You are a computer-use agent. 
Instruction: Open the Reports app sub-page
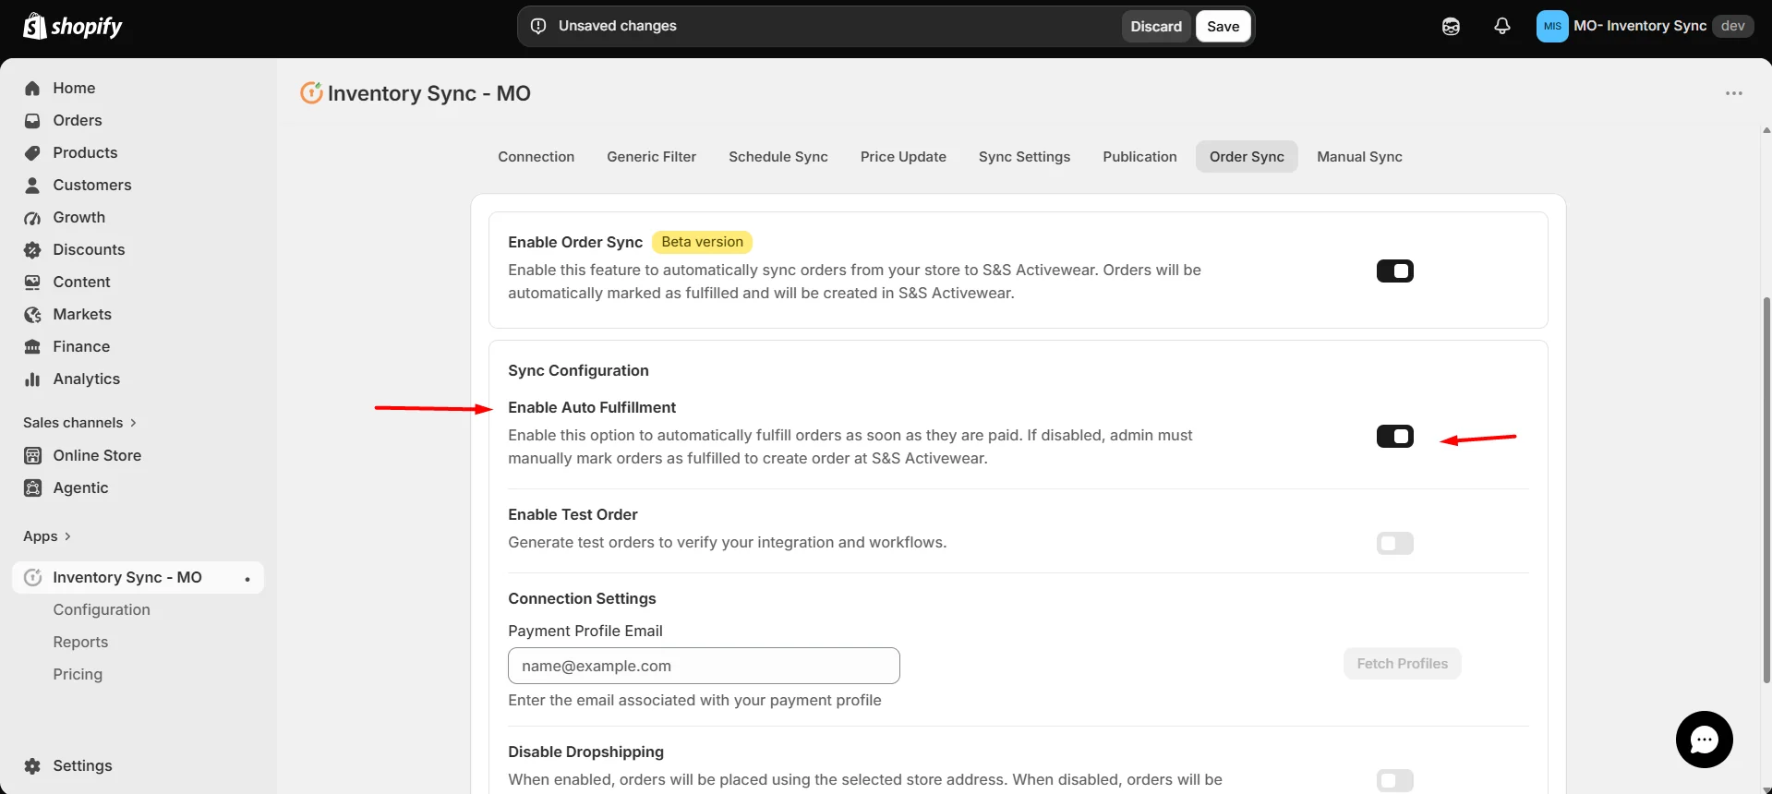[80, 642]
